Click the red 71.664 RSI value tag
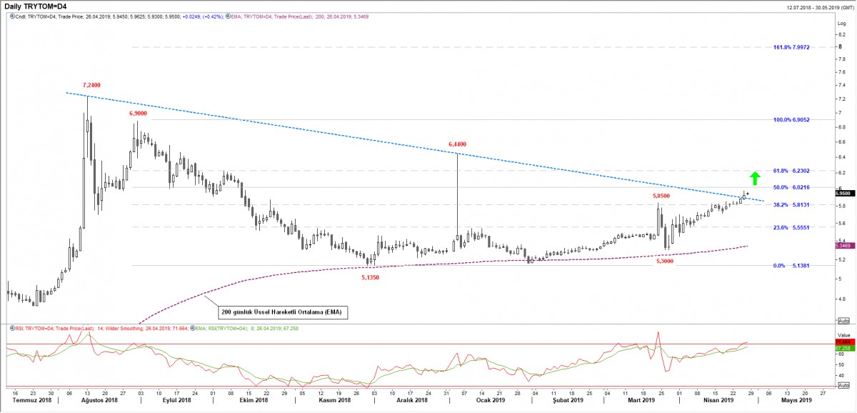 click(843, 343)
